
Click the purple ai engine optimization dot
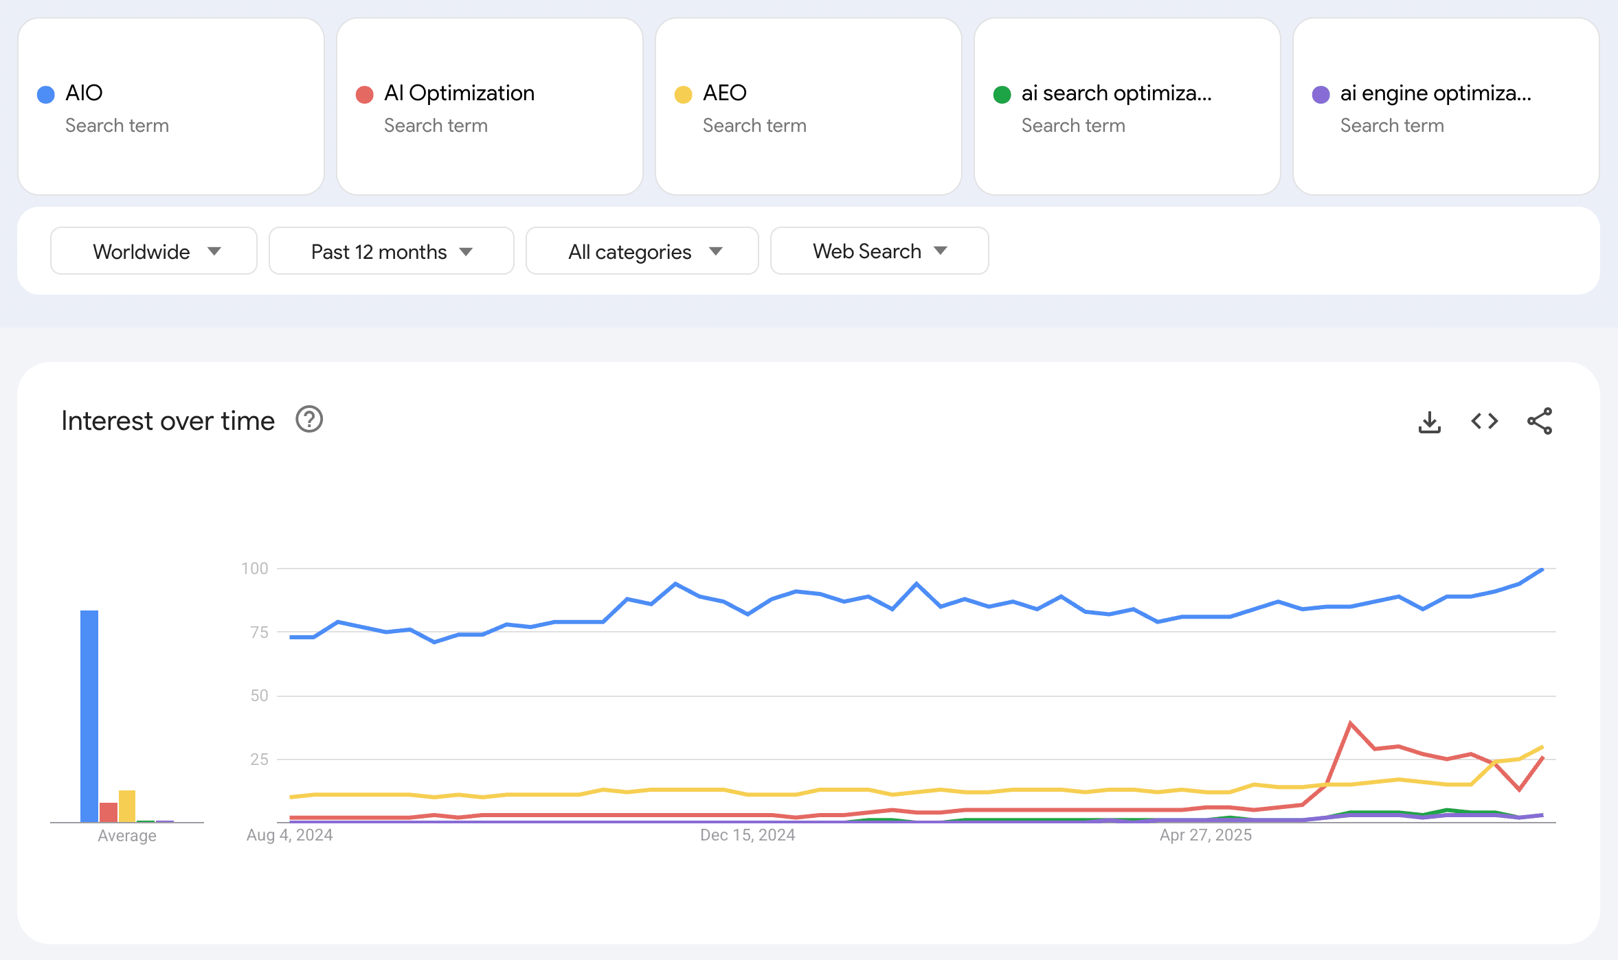[x=1321, y=95]
